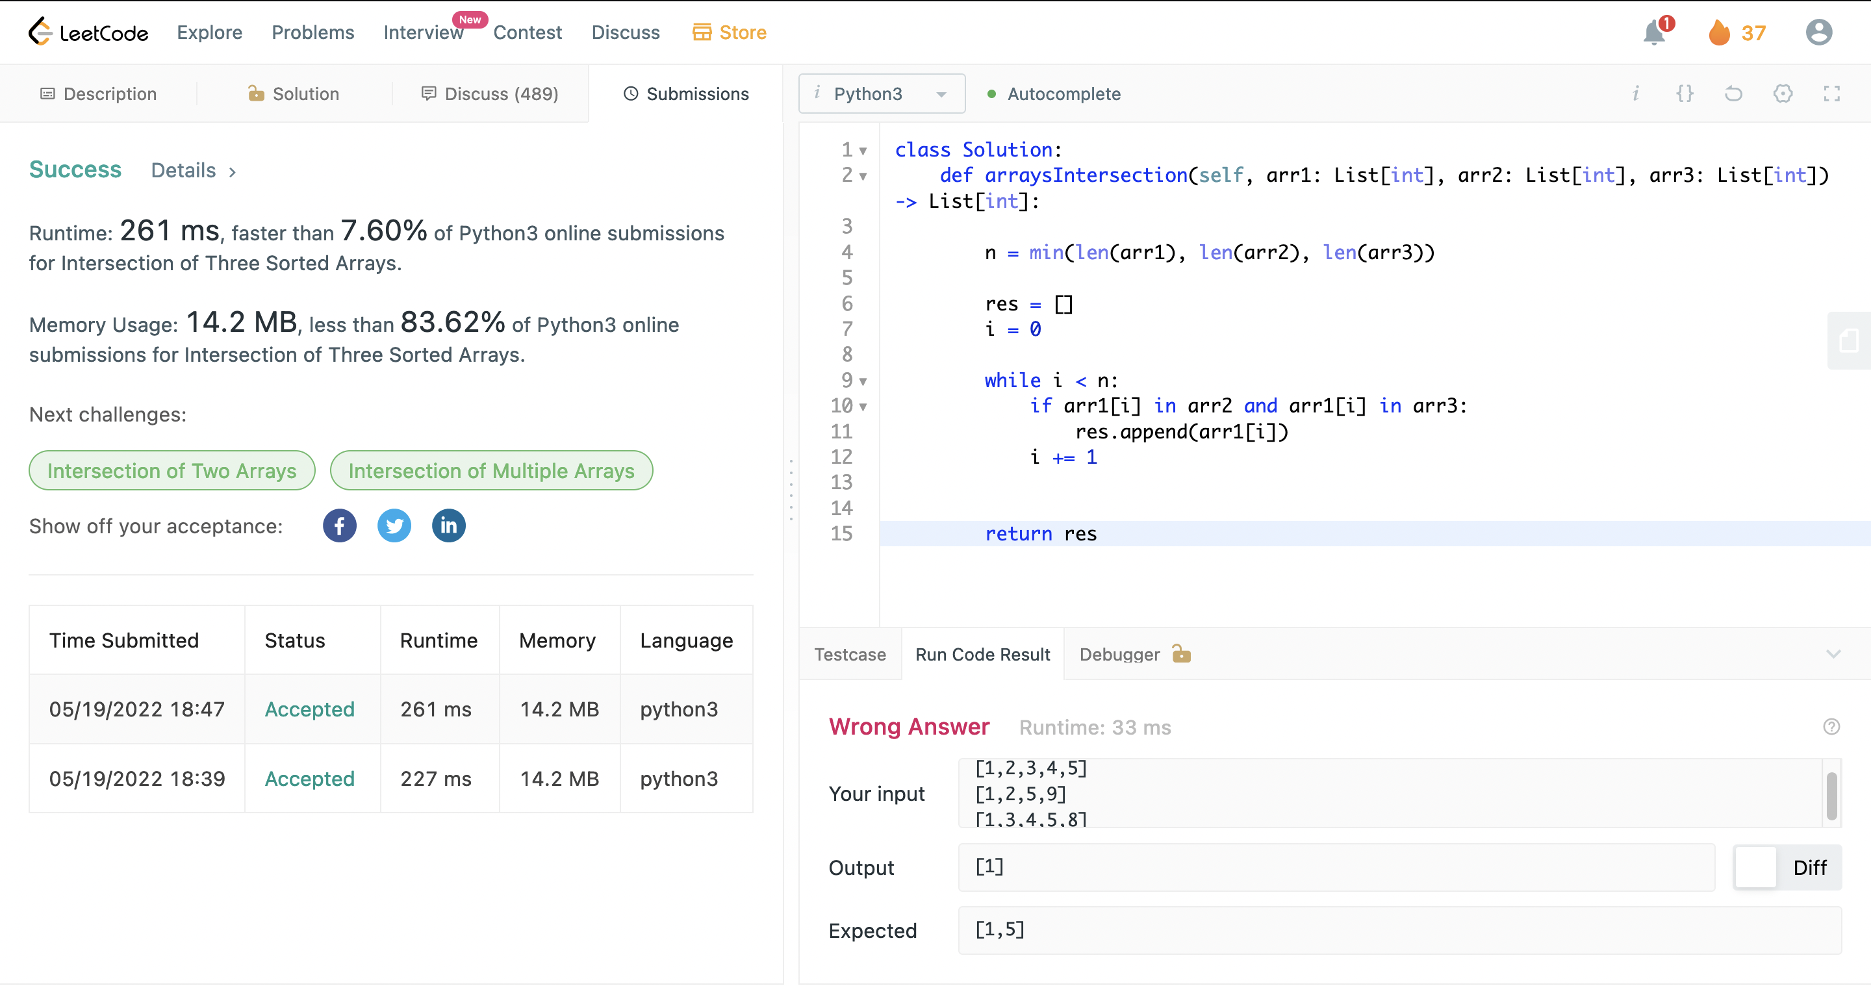1871x986 pixels.
Task: Toggle the Autocomplete indicator
Action: 1054,94
